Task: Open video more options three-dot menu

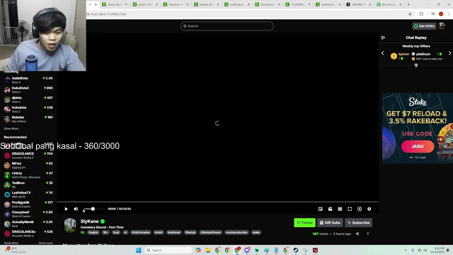Action: tap(368, 234)
